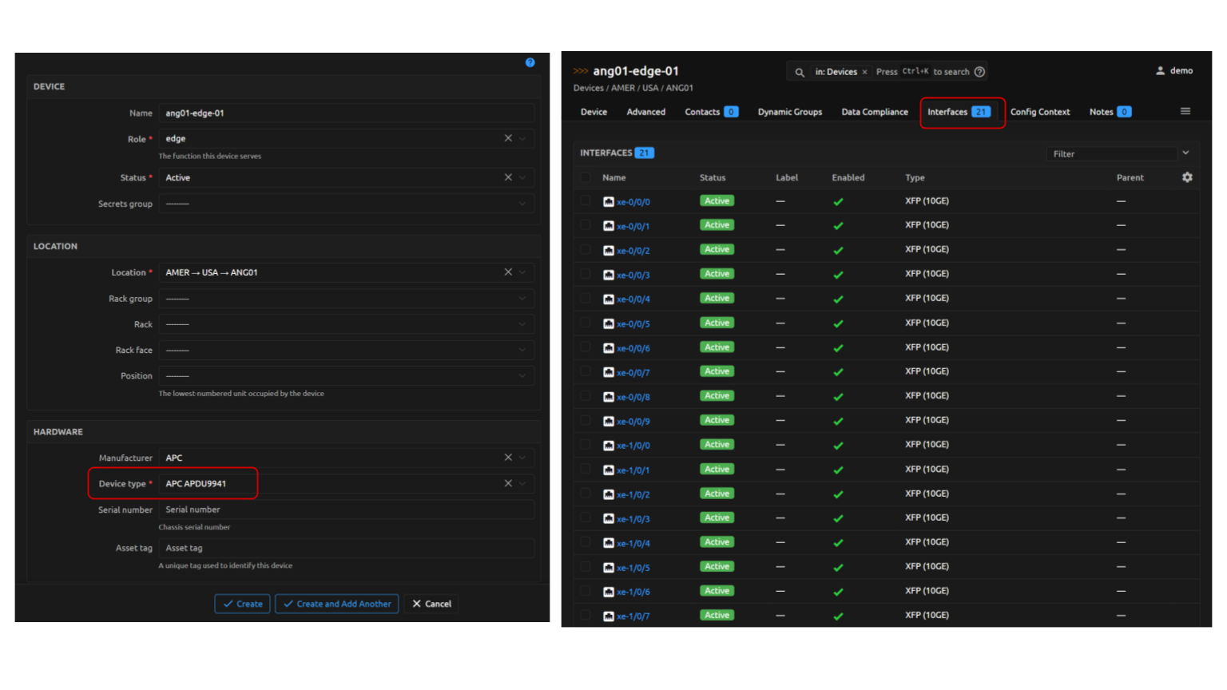The height and width of the screenshot is (690, 1227).
Task: Select the xe-0/0/0 interface checkbox
Action: (586, 201)
